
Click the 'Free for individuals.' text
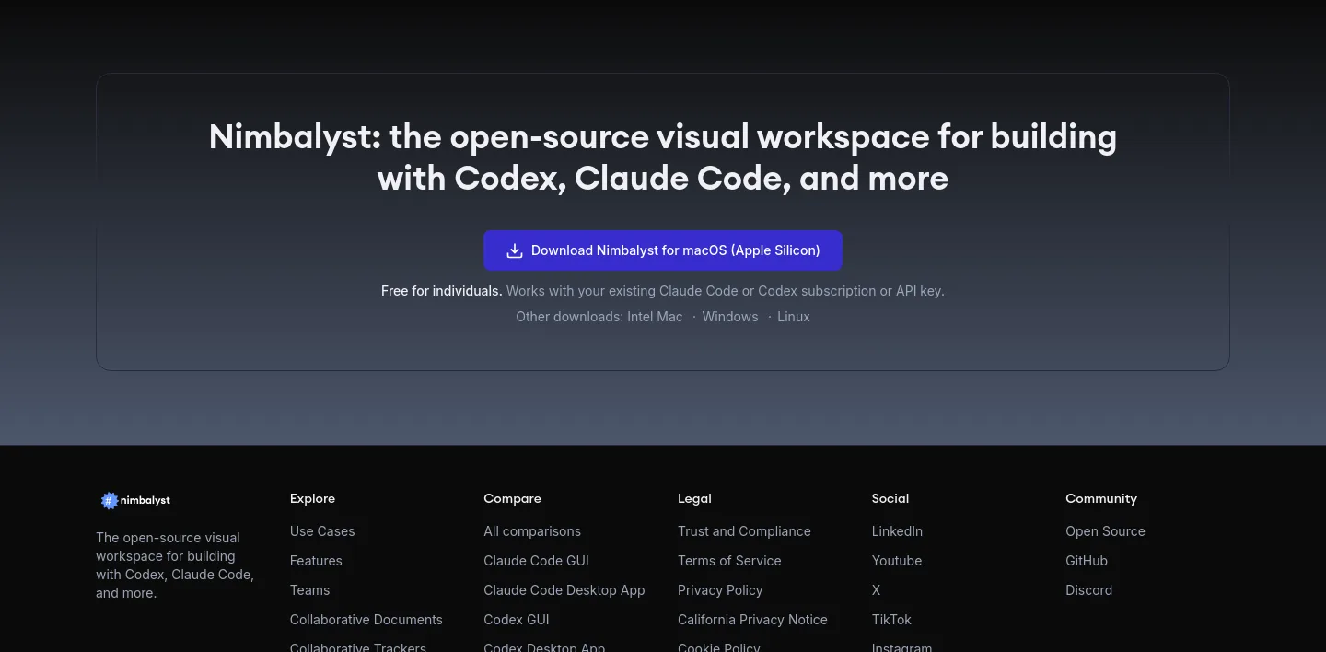(442, 291)
